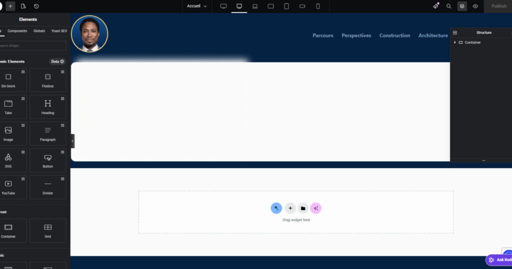Screen dimensions: 512x269
Task: Select the YouTube widget
Action: pyautogui.click(x=8, y=186)
